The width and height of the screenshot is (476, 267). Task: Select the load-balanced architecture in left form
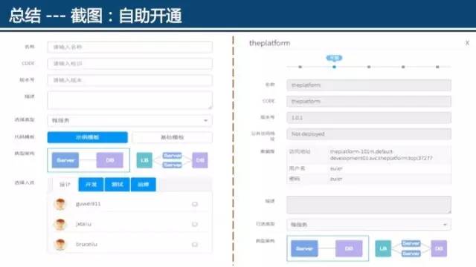(x=172, y=160)
